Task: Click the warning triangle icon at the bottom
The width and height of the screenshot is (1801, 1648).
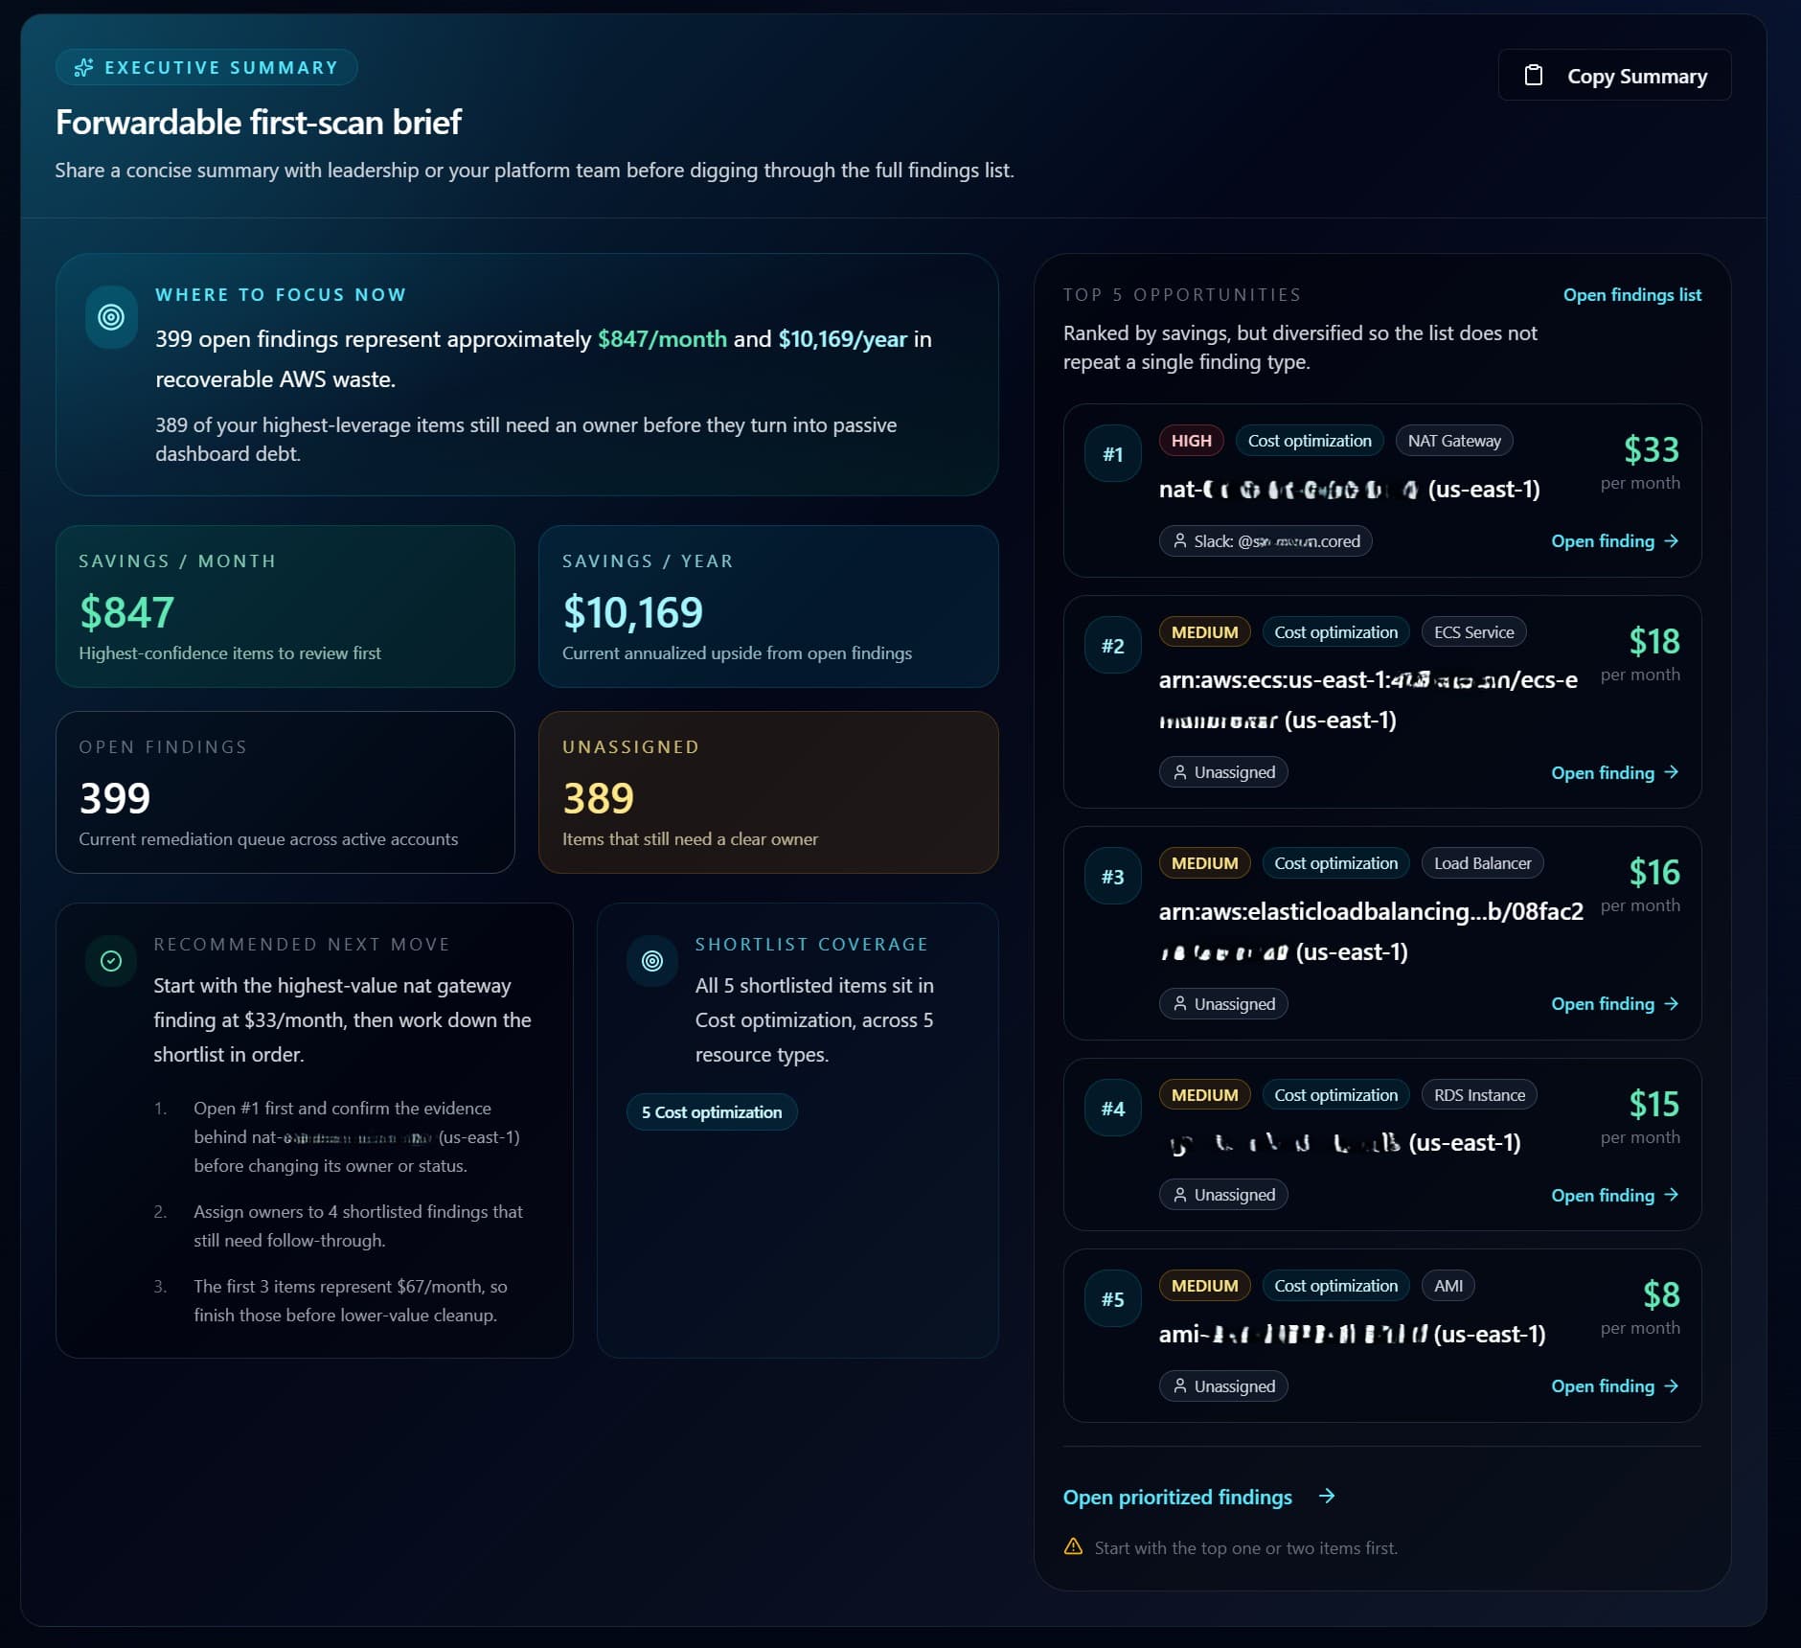Action: coord(1073,1546)
